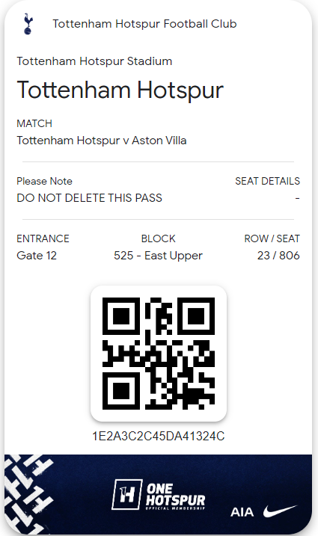The width and height of the screenshot is (318, 536).
Task: Select the Gate 12 entrance value
Action: 37,256
